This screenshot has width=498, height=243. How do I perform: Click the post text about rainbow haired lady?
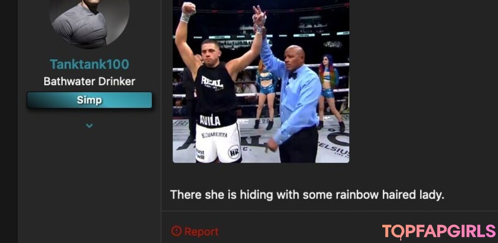pos(307,195)
